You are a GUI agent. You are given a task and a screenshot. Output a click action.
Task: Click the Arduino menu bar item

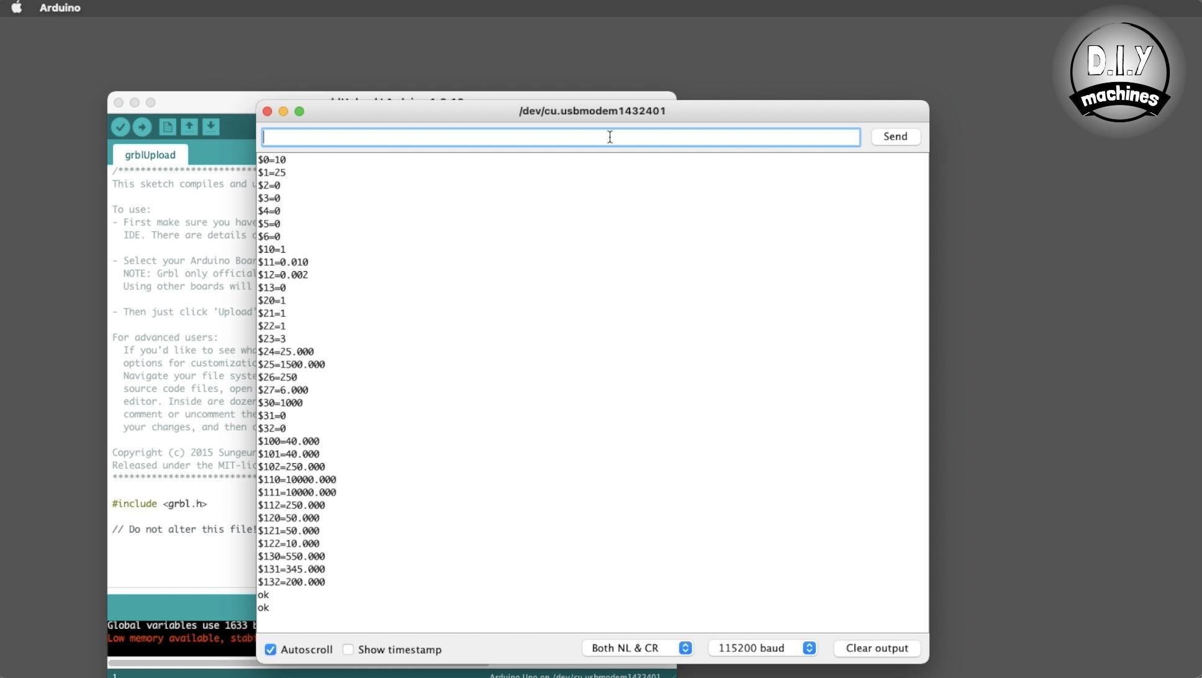click(58, 7)
